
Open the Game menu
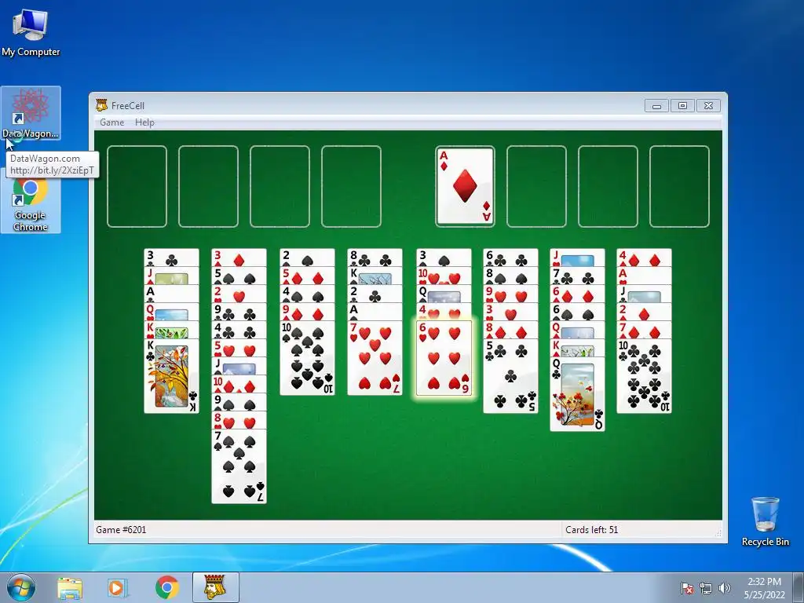(x=111, y=122)
